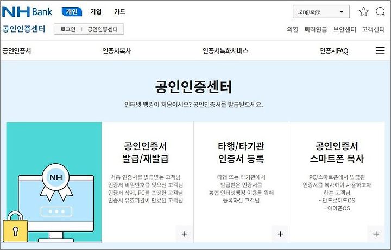Expand the 공인인증서 발급/재발급 plus icon
Viewport: 391px width, 250px height.
coord(185,234)
